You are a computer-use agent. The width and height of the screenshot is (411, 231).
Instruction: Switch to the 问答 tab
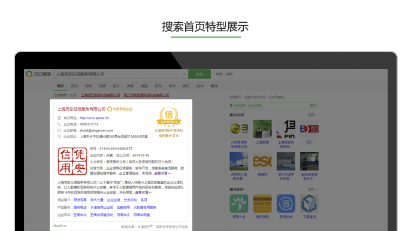pyautogui.click(x=88, y=86)
